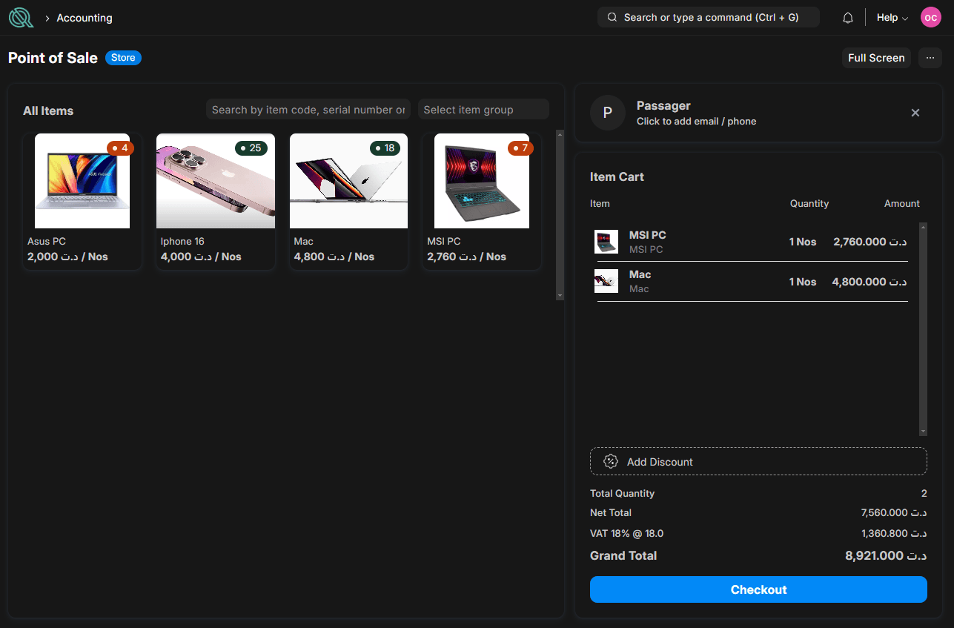Click the Store status badge
954x628 pixels.
pyautogui.click(x=123, y=58)
